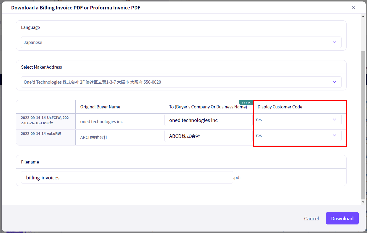This screenshot has height=233, width=367.
Task: Click the Original Buyer Name column header
Action: point(100,107)
